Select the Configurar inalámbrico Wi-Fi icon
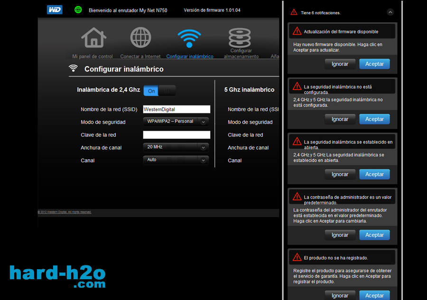 (x=189, y=38)
